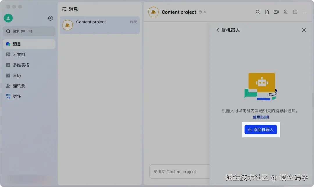
Task: Open the group docs icon in chat header
Action: click(267, 12)
